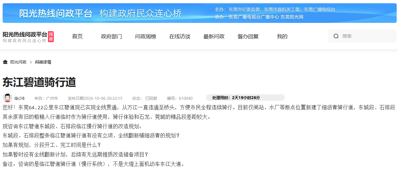
Task: Click the top banner 阳光热线问政平台
Action: click(55, 13)
